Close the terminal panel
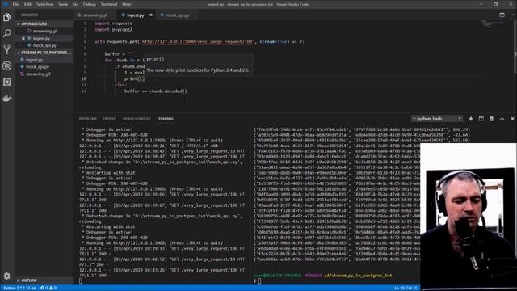This screenshot has width=517, height=291. point(512,119)
